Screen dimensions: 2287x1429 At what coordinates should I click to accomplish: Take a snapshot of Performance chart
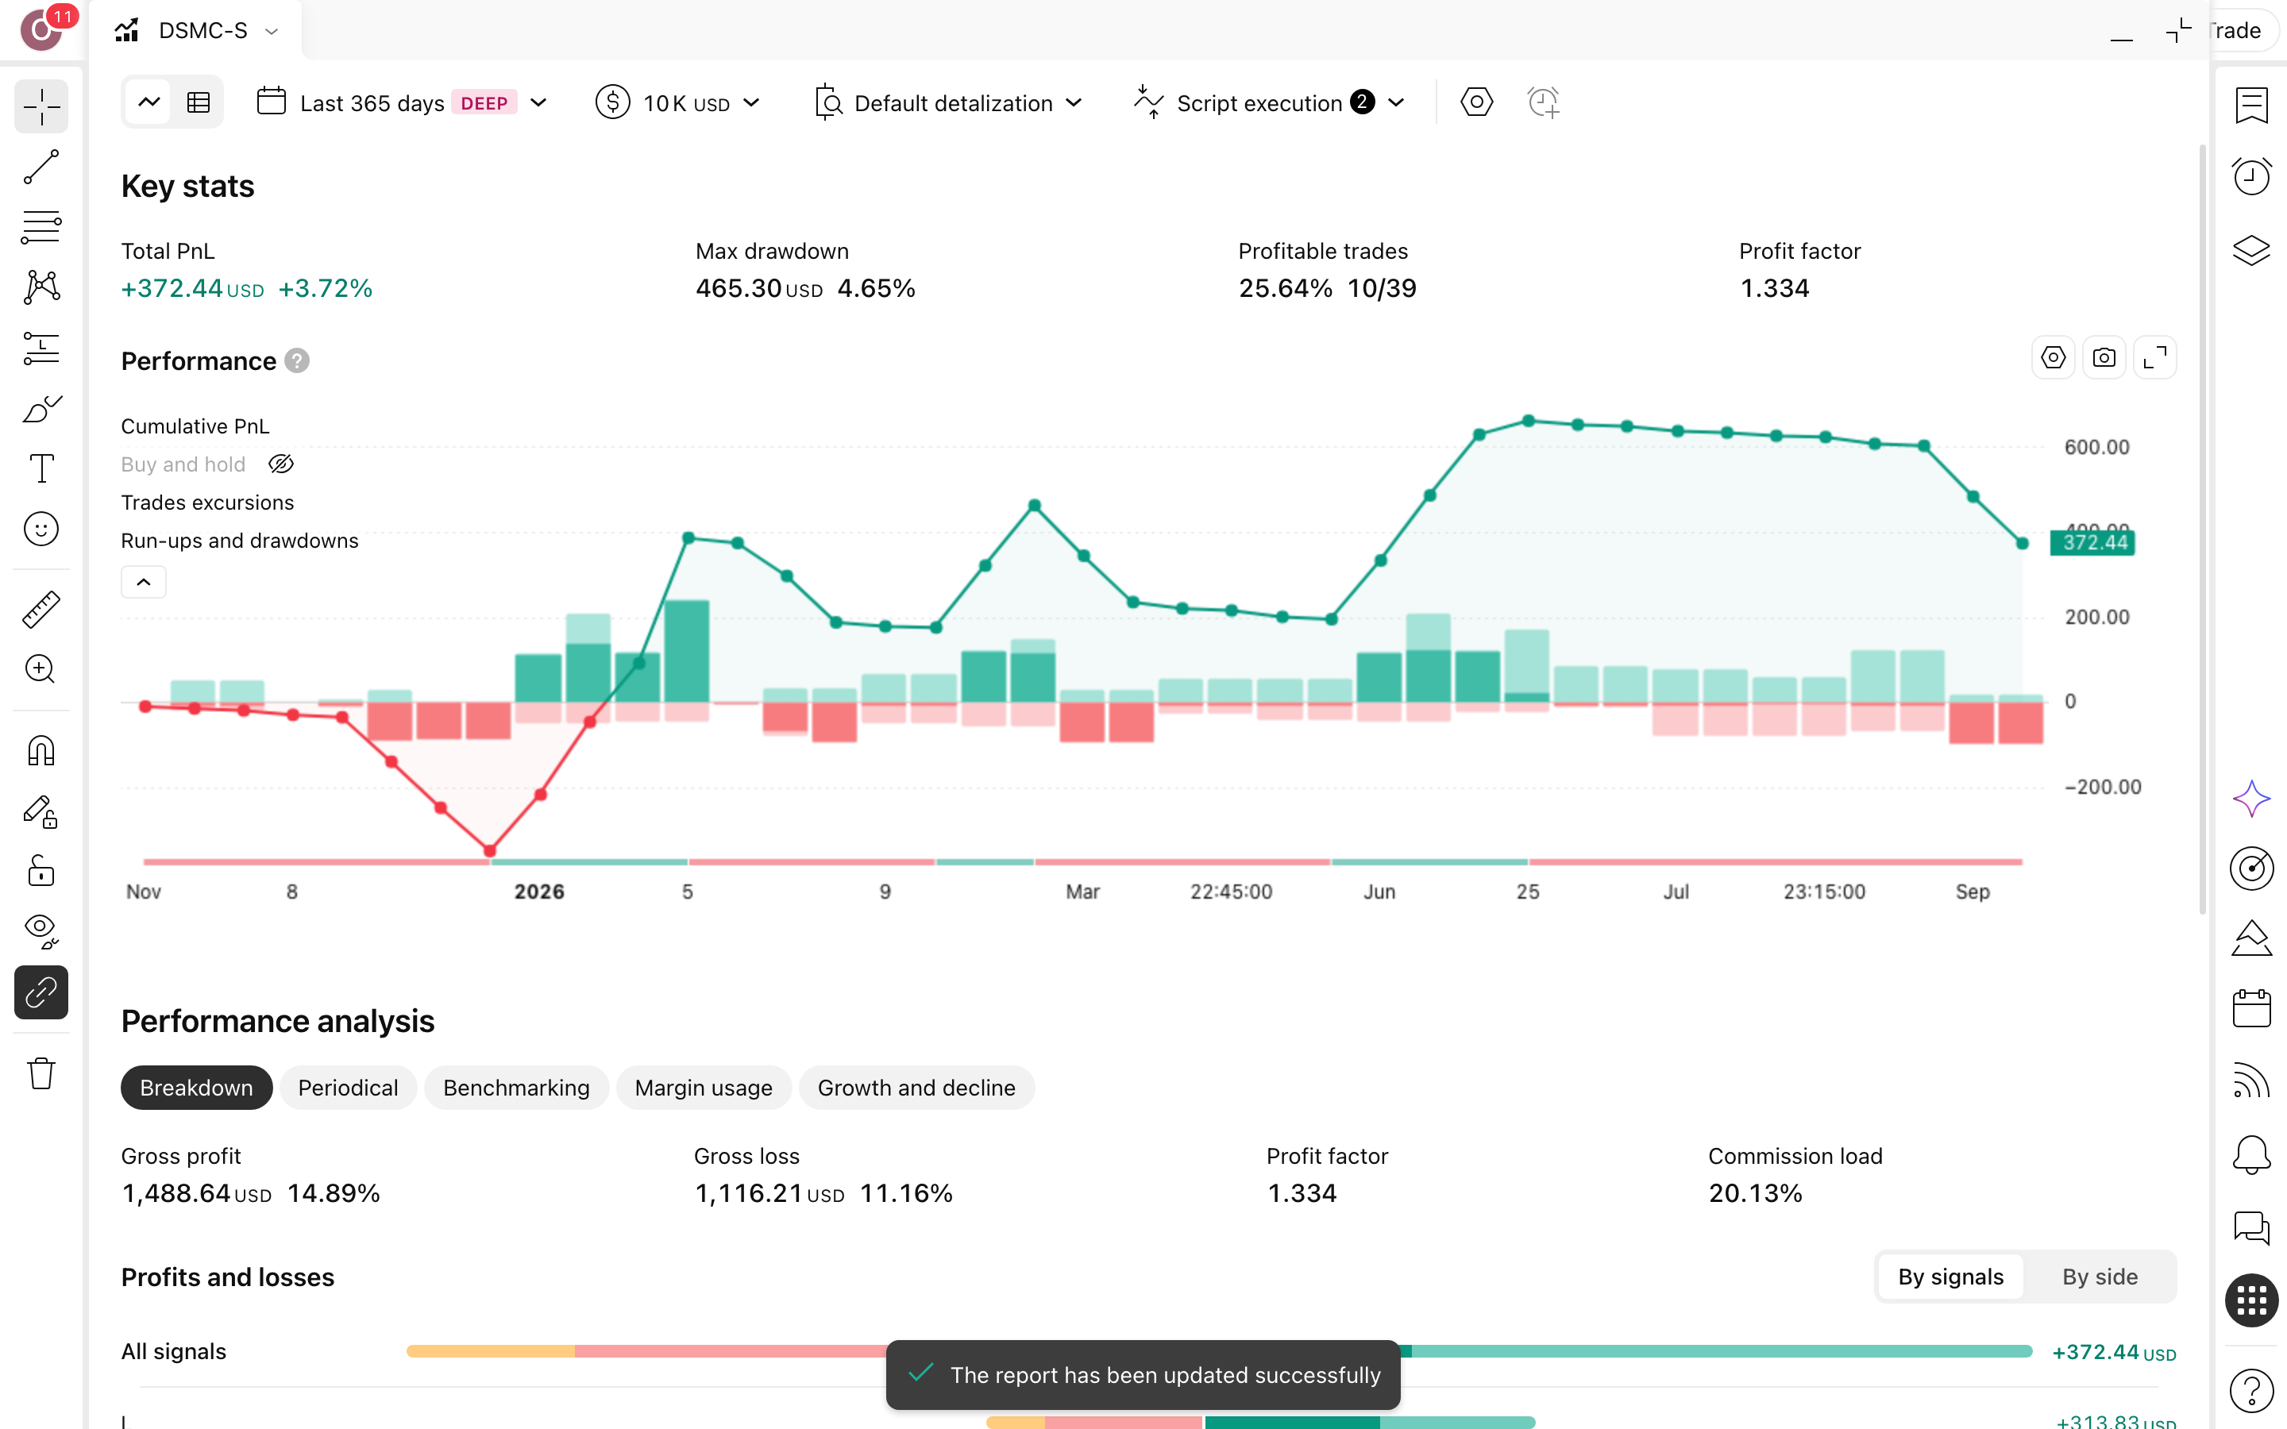[x=2104, y=358]
